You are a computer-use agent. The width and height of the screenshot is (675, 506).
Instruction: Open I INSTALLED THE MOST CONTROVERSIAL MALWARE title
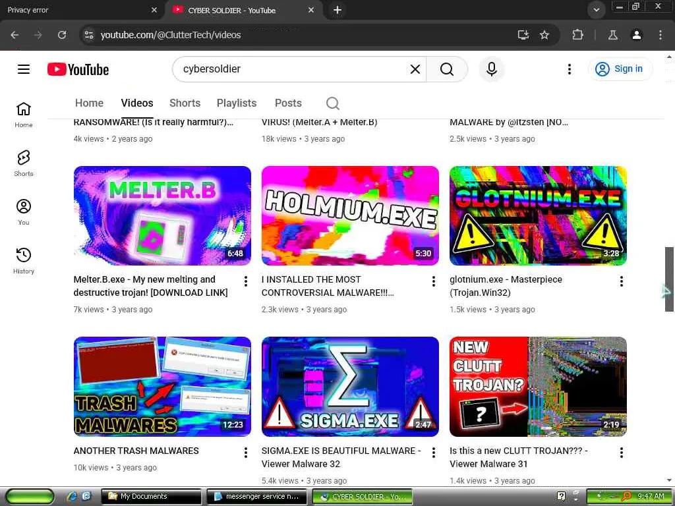328,286
